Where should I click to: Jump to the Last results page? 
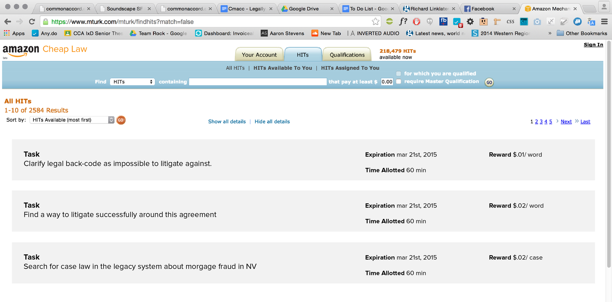point(585,121)
